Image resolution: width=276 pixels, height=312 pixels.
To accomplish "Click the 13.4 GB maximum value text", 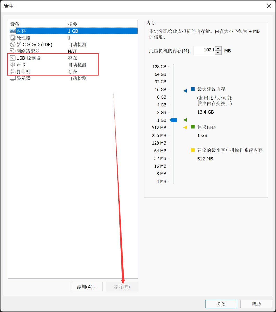I will pos(206,112).
